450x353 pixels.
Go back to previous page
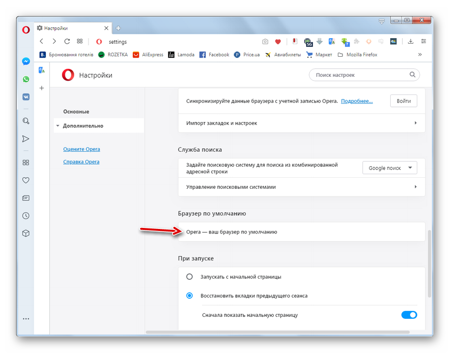click(x=41, y=41)
